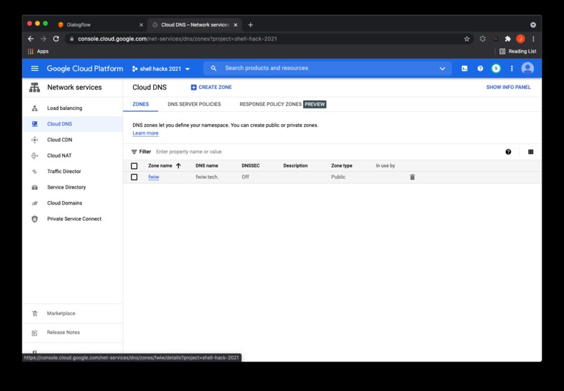Click the Release Notes icon

pyautogui.click(x=34, y=333)
